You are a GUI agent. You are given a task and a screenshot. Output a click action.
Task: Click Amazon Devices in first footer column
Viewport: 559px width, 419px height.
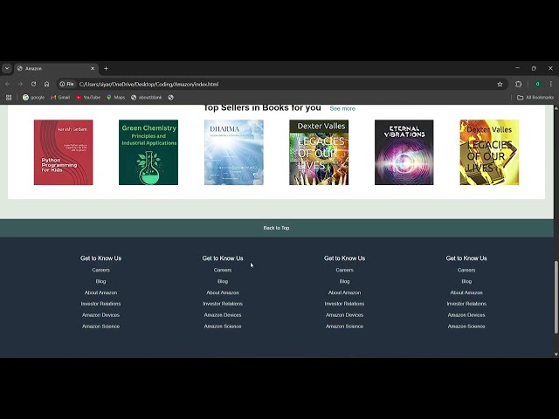[x=101, y=315]
